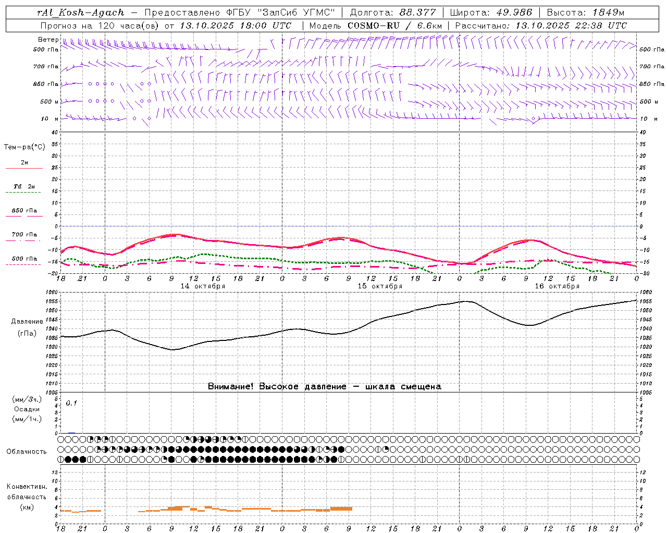The image size is (667, 533).
Task: Click the (км) unit under convective cloudiness
Action: [27, 507]
